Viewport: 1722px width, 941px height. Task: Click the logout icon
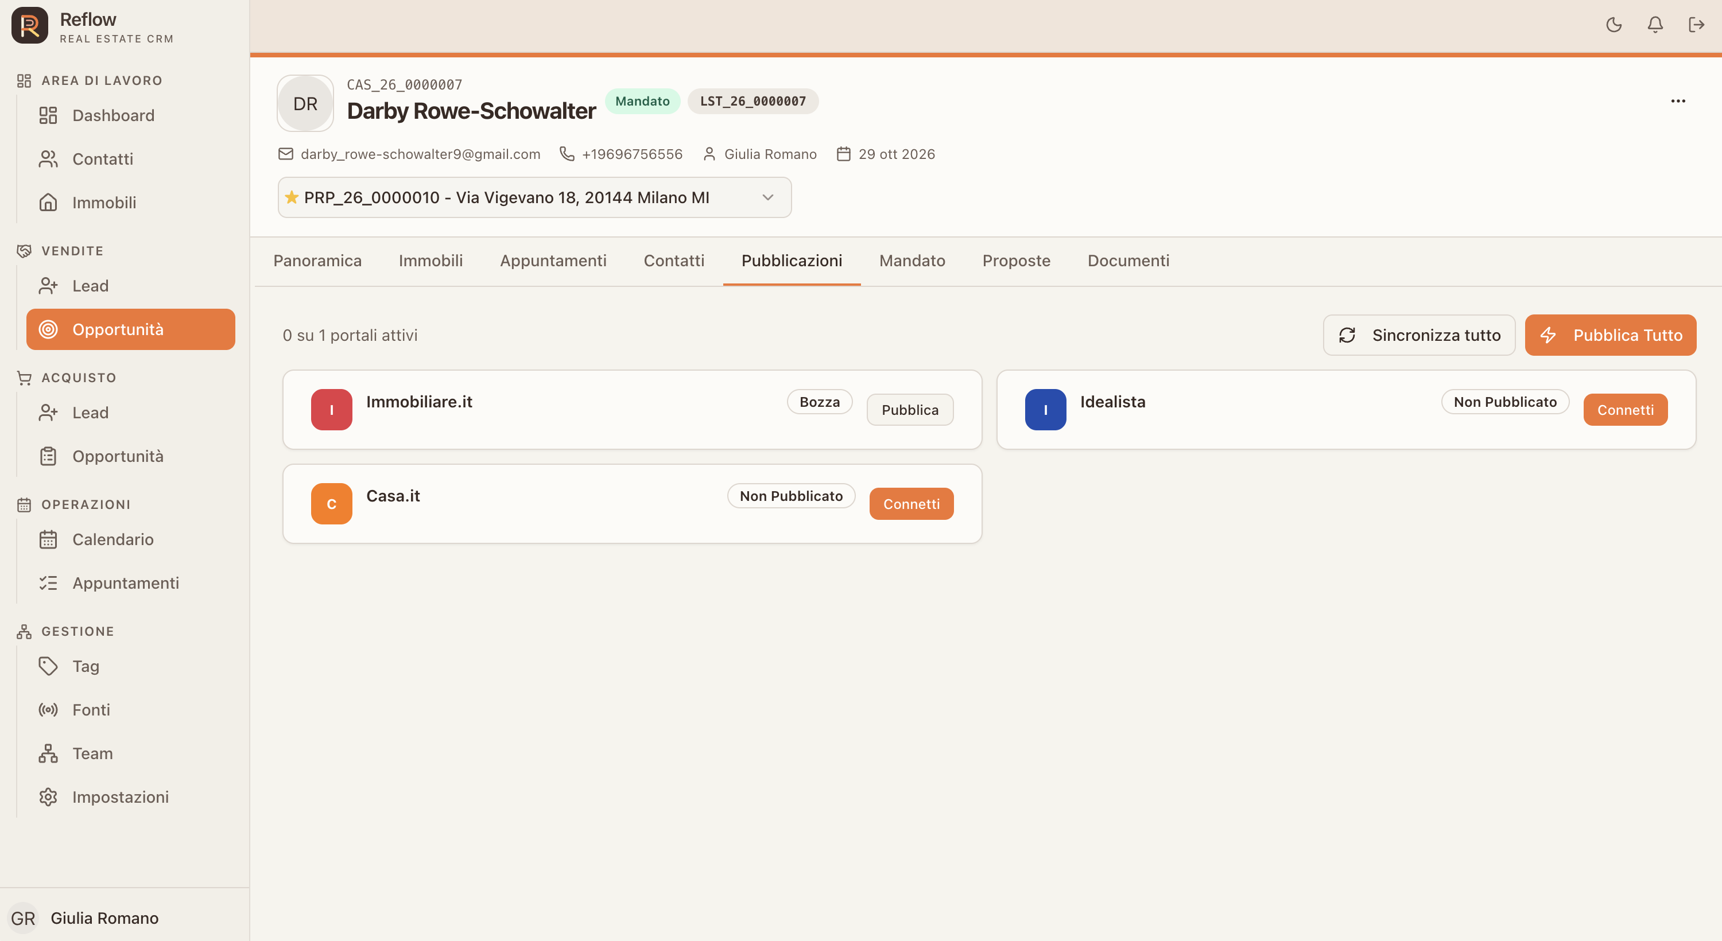[x=1697, y=25]
